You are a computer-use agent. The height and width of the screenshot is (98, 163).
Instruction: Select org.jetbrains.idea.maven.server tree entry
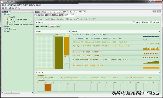(21, 22)
